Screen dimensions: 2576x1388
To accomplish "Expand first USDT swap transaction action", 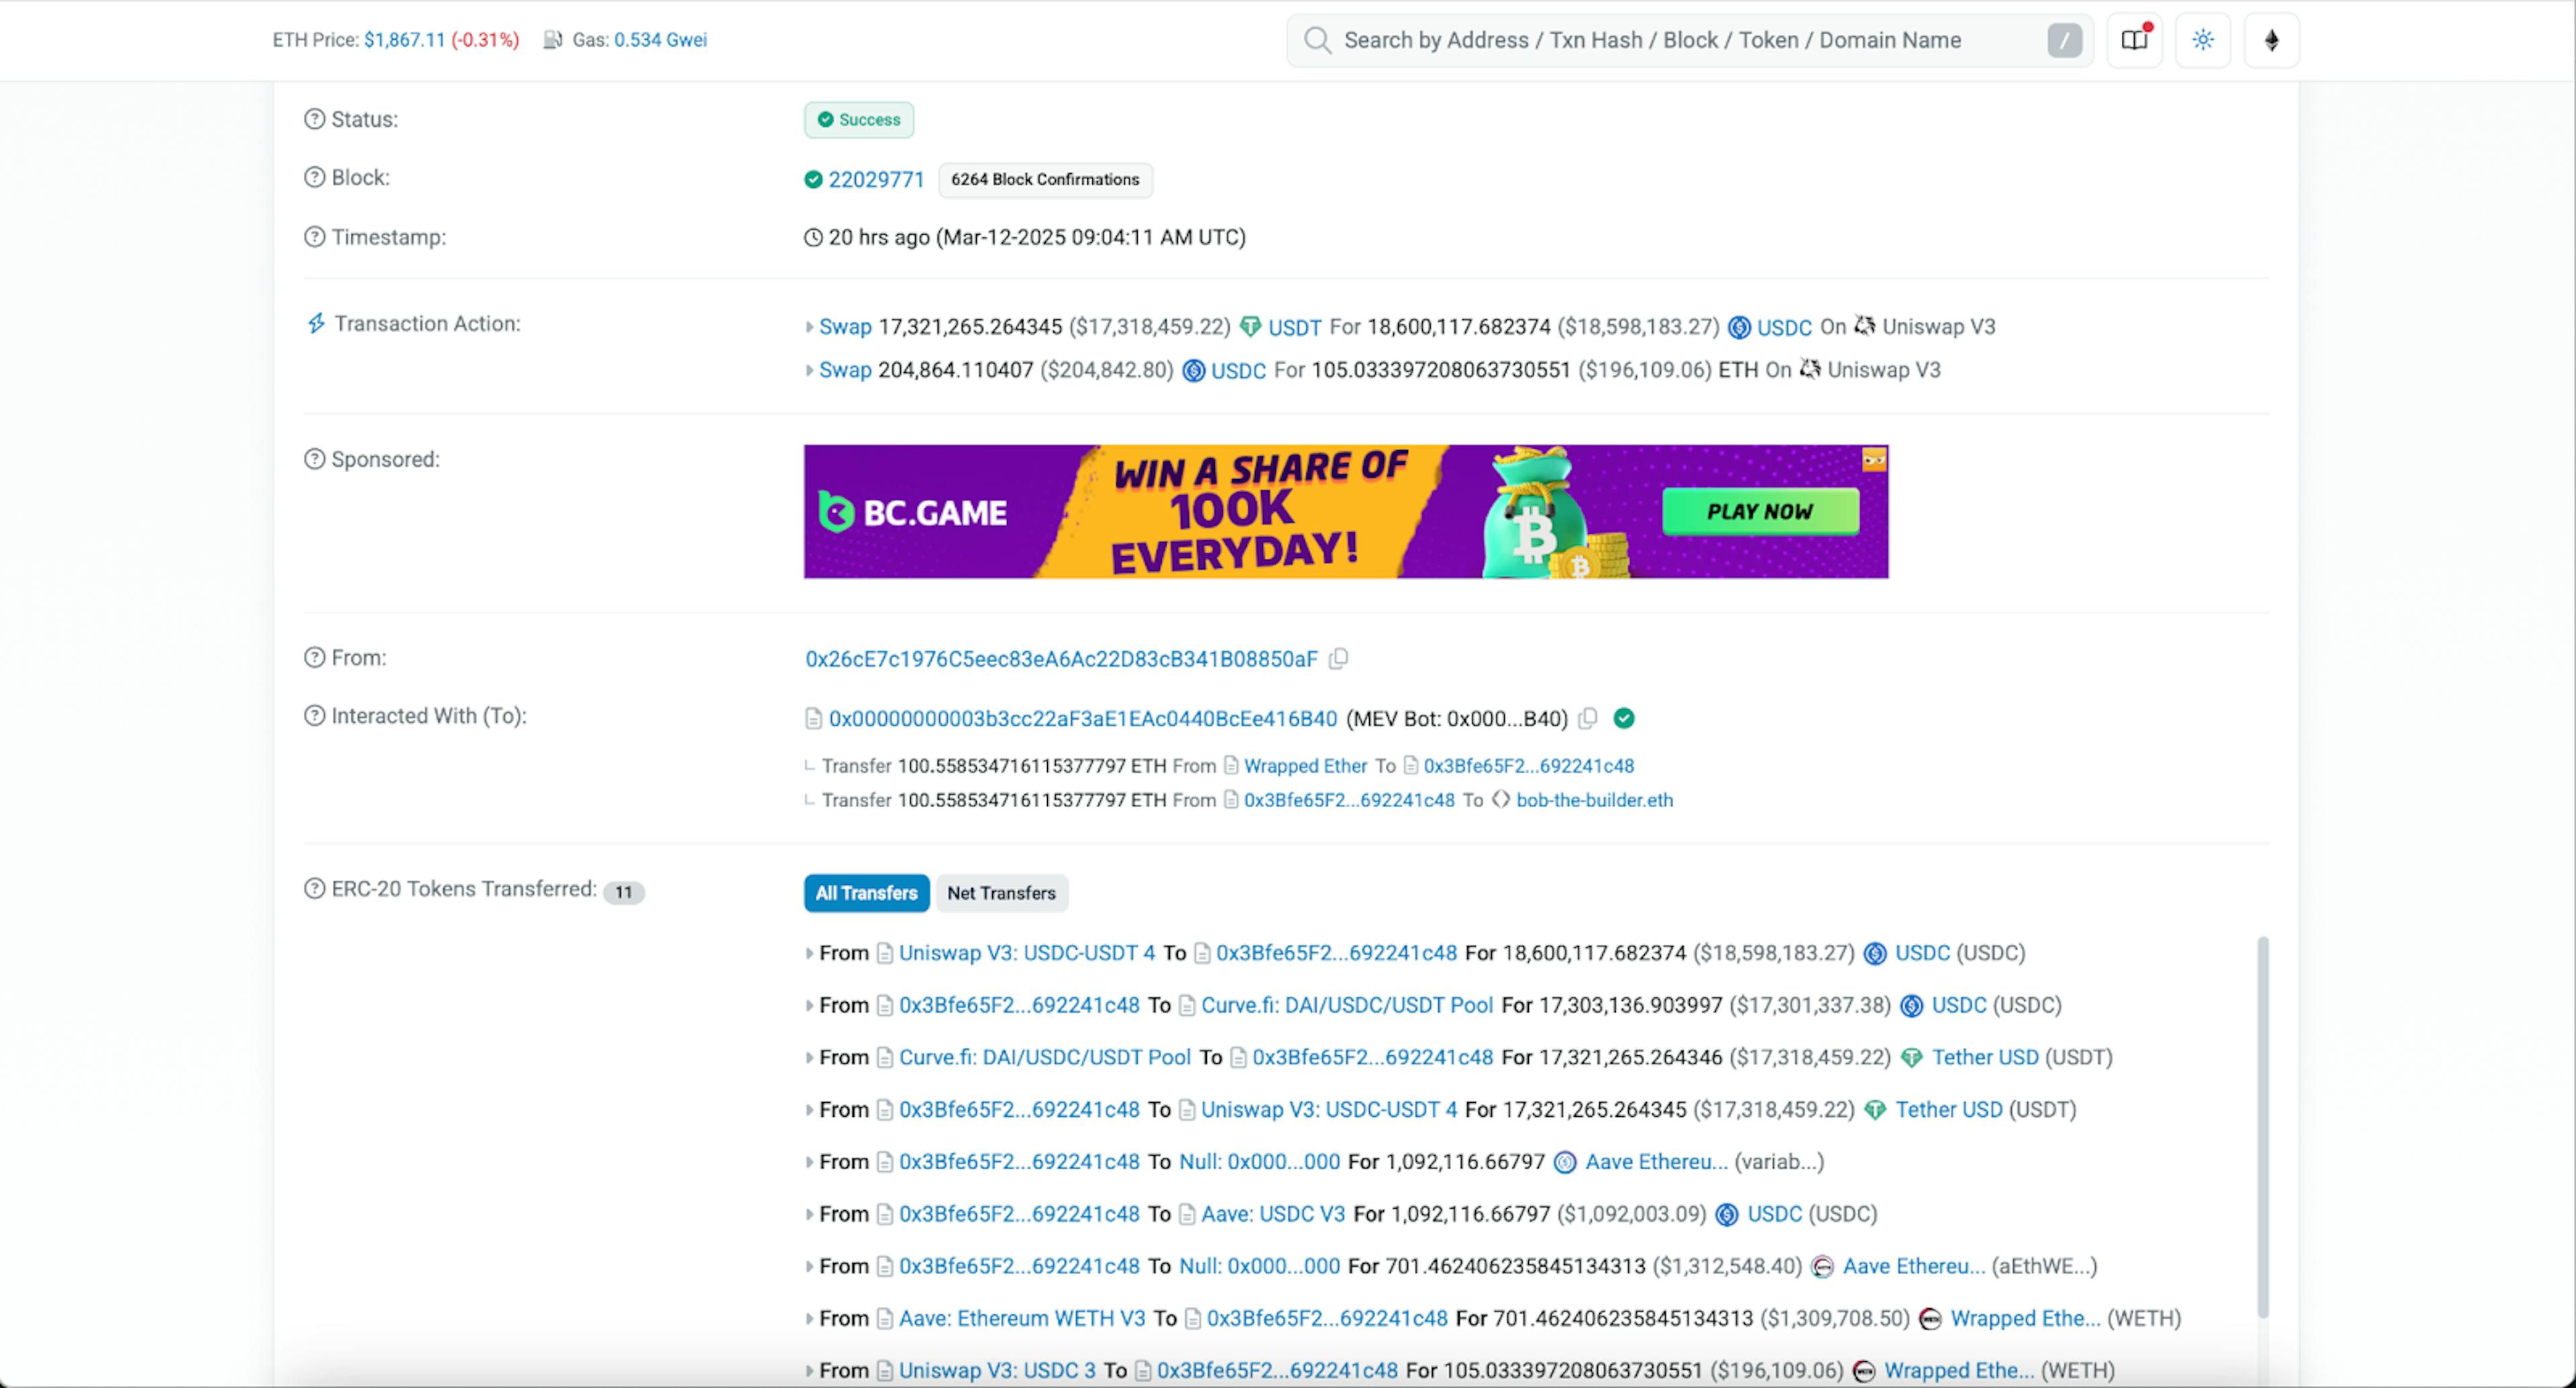I will [x=809, y=327].
